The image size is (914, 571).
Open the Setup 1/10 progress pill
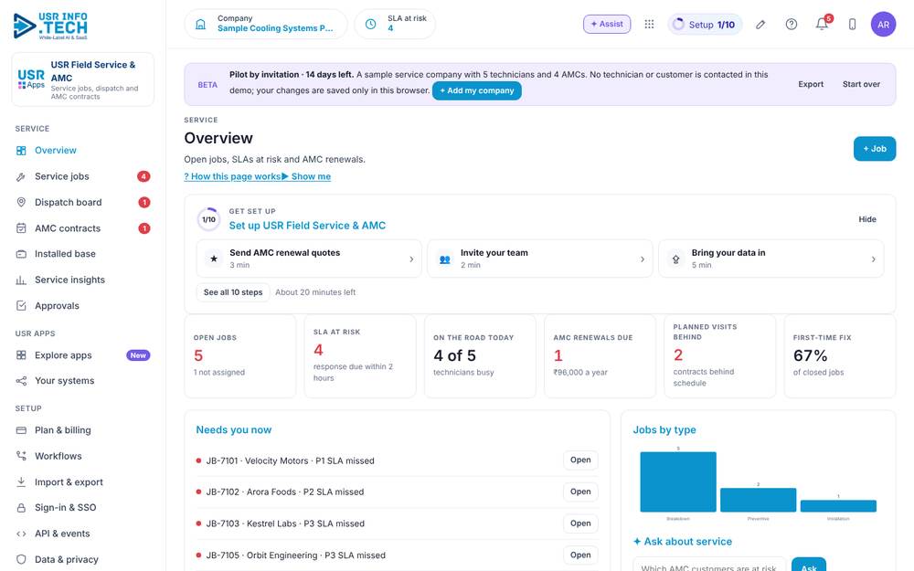pos(705,25)
